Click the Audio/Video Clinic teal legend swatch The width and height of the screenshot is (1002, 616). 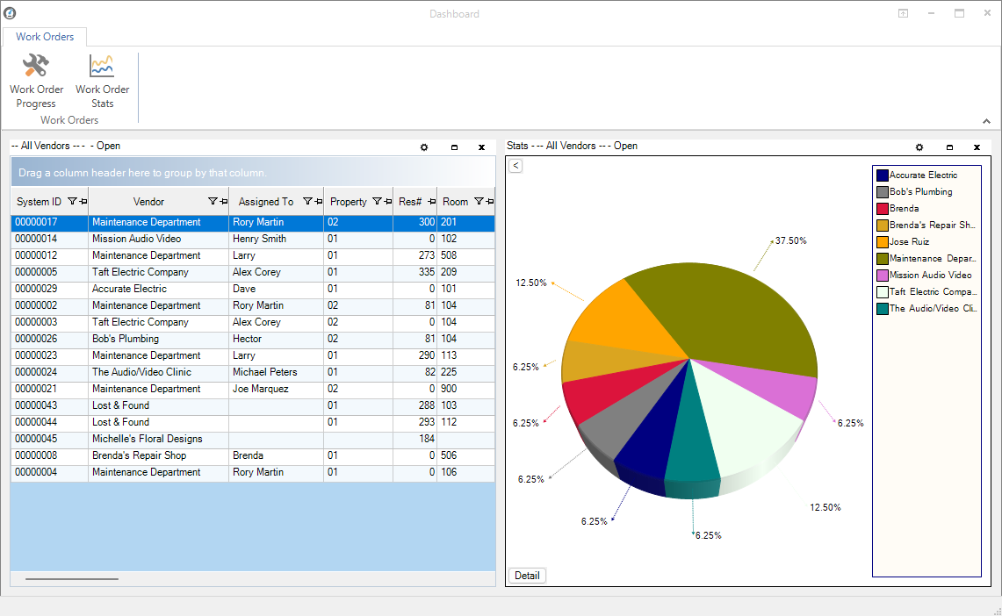click(x=883, y=308)
